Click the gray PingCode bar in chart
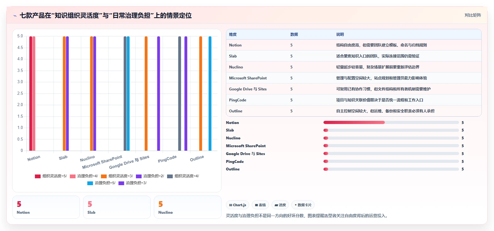The image size is (494, 231). click(x=180, y=94)
